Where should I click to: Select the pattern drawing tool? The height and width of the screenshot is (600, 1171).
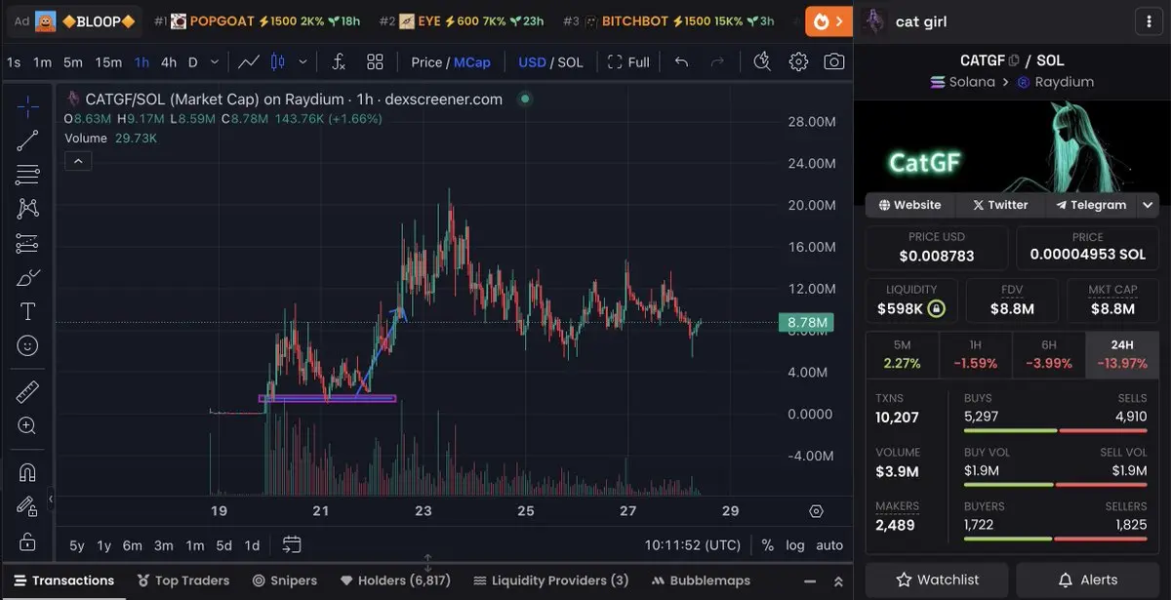coord(27,209)
